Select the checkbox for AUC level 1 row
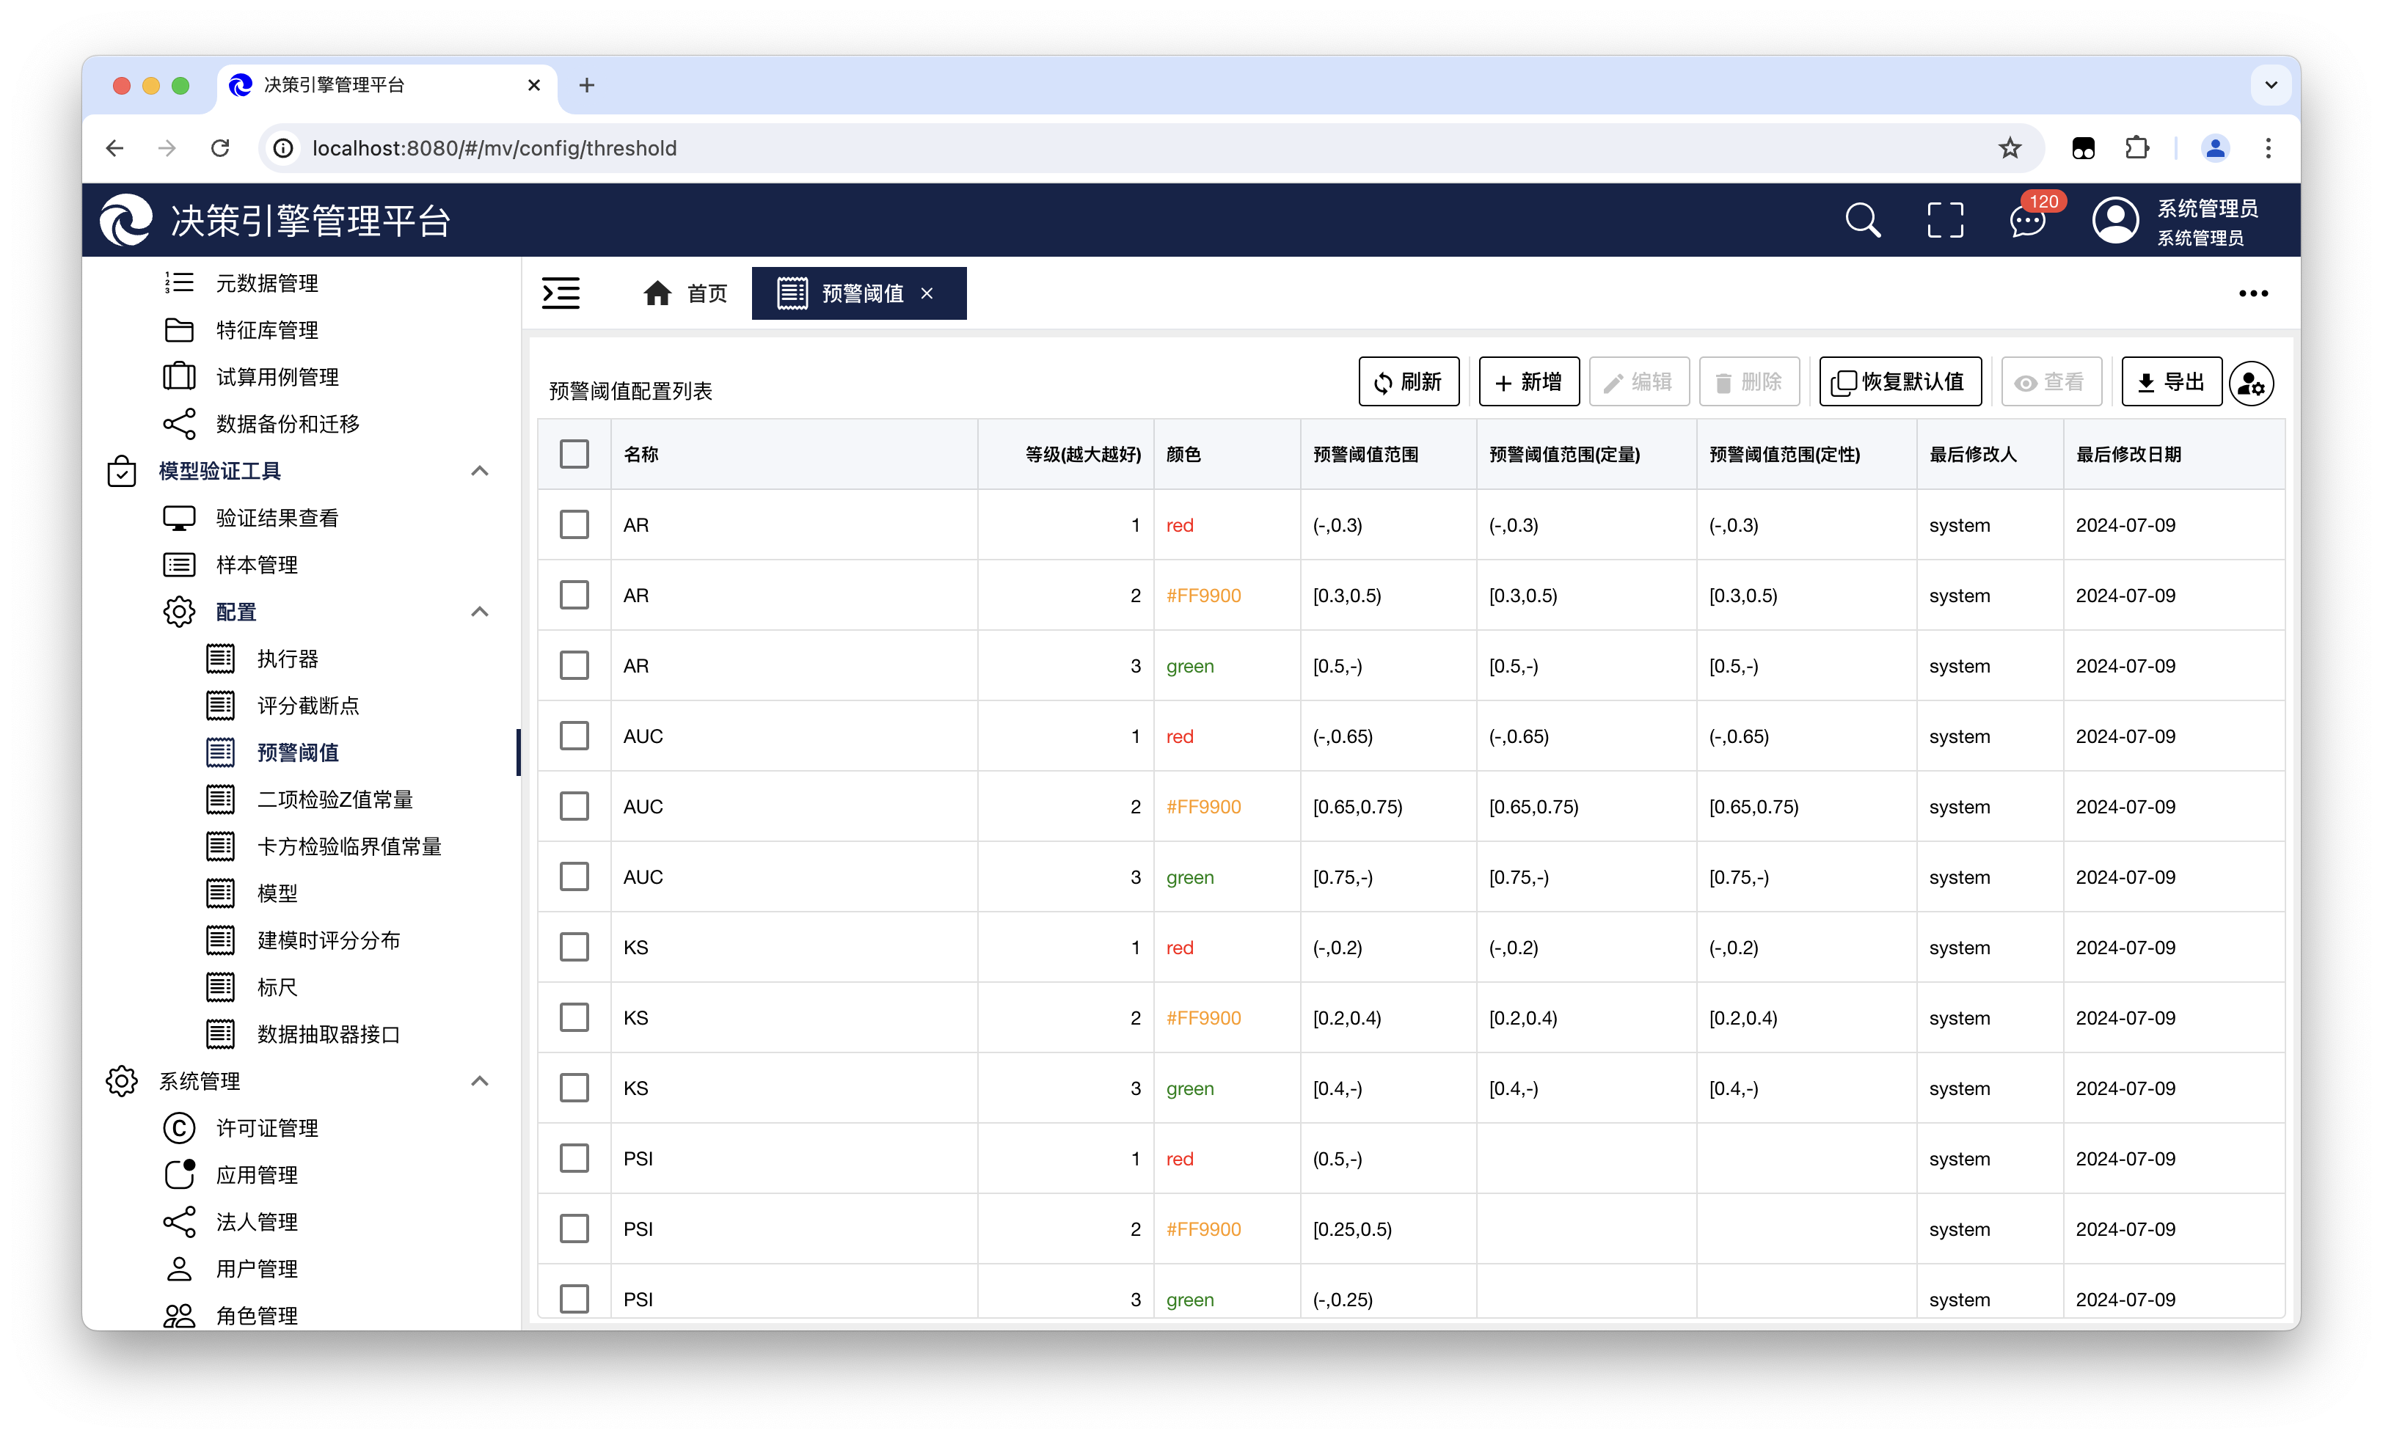The width and height of the screenshot is (2383, 1439). coord(574,736)
